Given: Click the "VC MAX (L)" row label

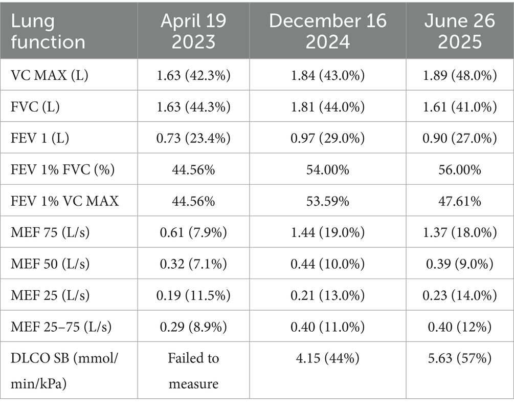Looking at the screenshot, I should click(x=49, y=76).
